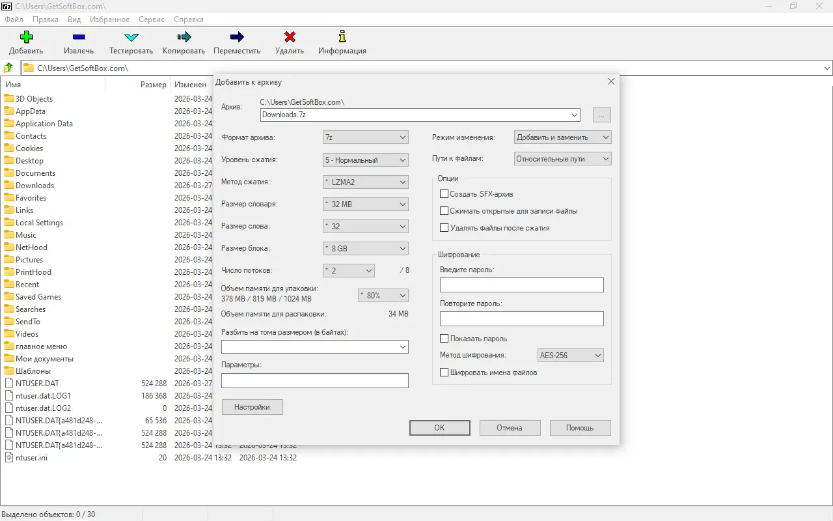
Task: Click the Переместить arrow icon
Action: click(x=237, y=38)
